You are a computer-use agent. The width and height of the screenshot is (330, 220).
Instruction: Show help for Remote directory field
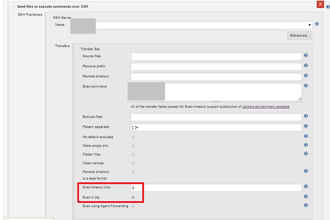306,76
